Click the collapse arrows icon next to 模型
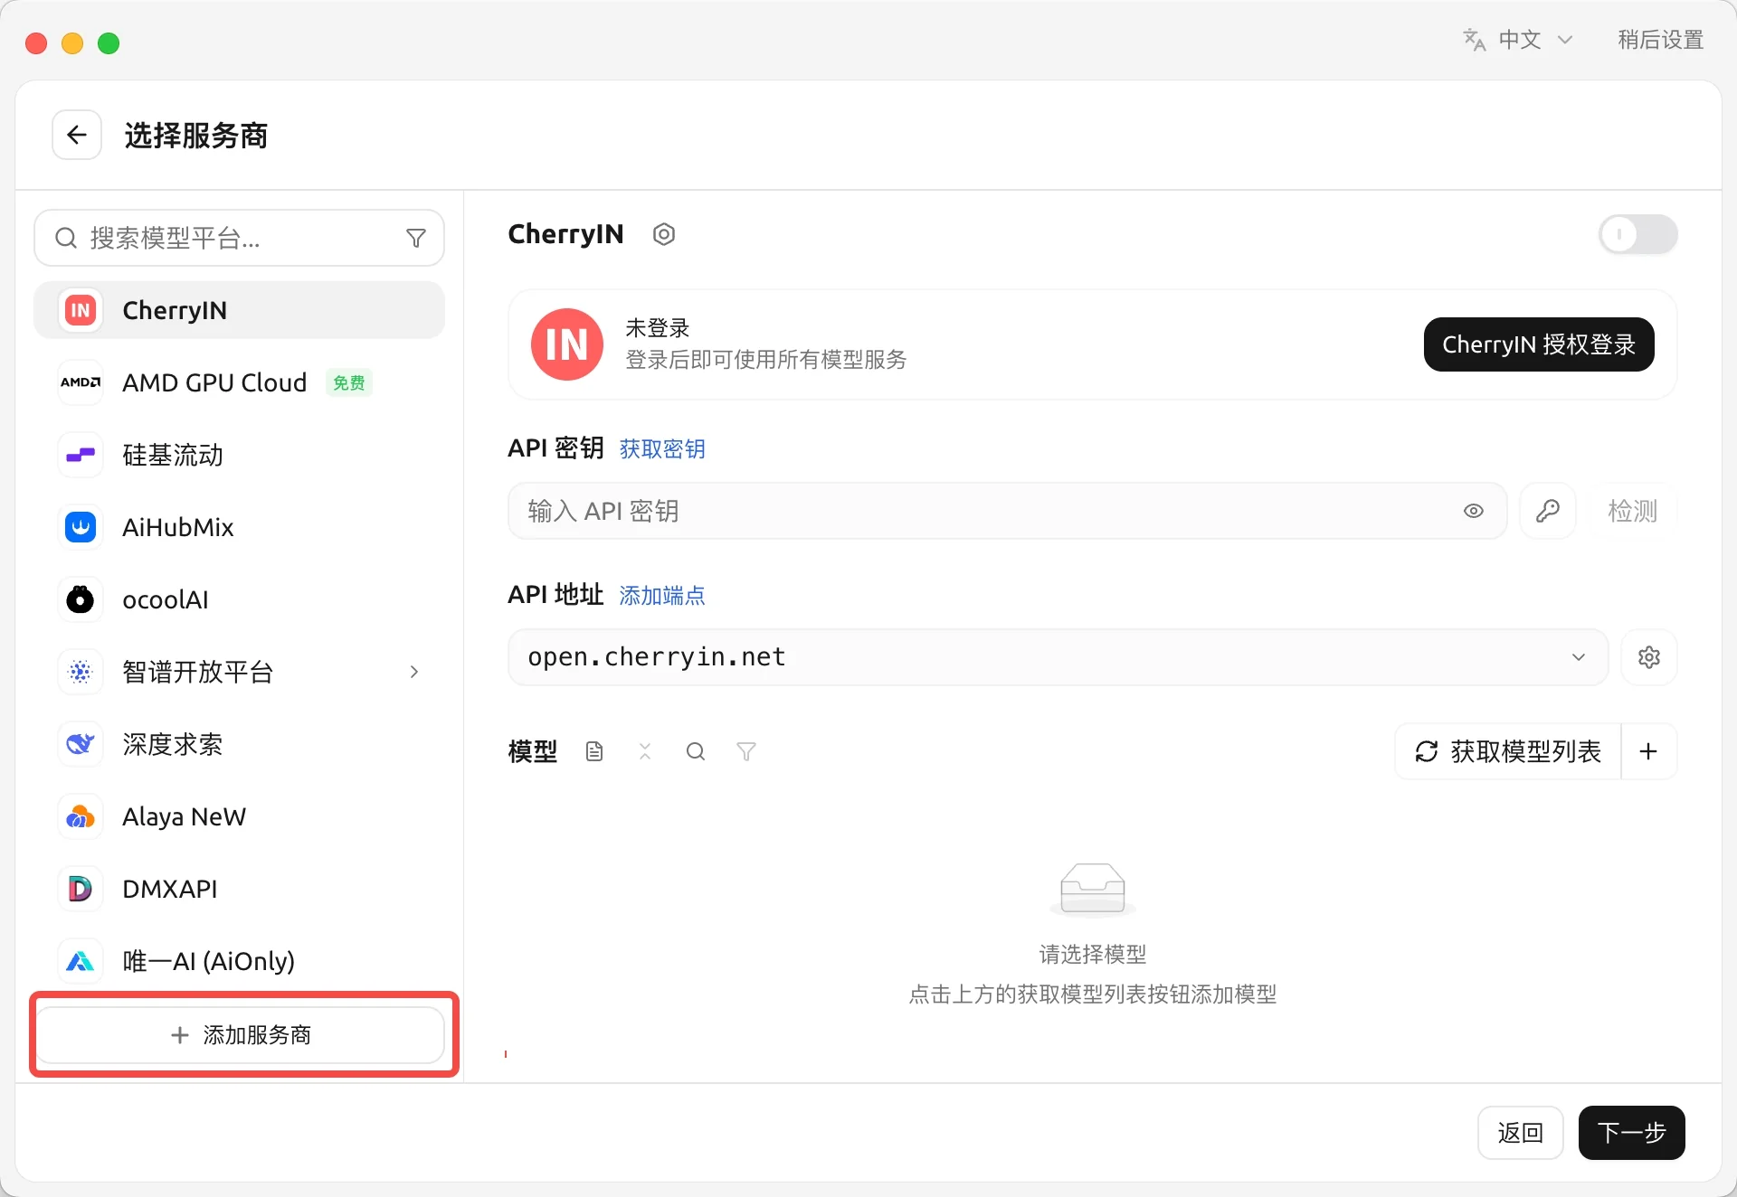The width and height of the screenshot is (1737, 1197). tap(645, 751)
